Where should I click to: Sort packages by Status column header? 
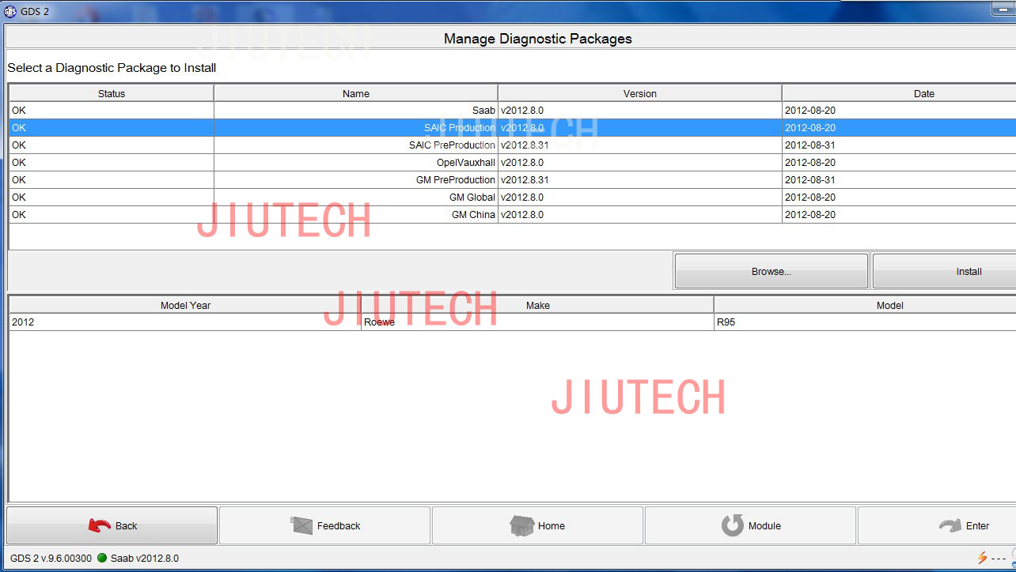pyautogui.click(x=112, y=93)
